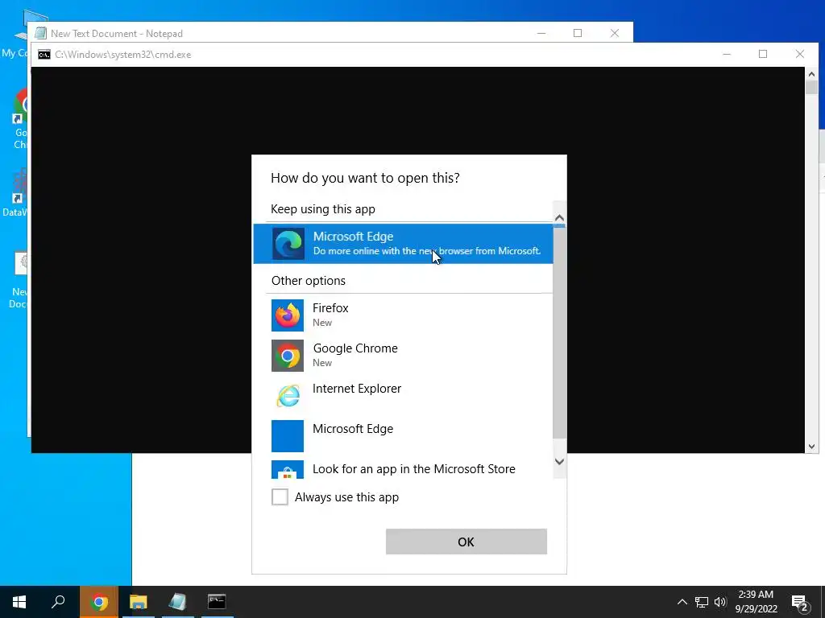
Task: Enable the Always use this app checkbox
Action: (280, 496)
